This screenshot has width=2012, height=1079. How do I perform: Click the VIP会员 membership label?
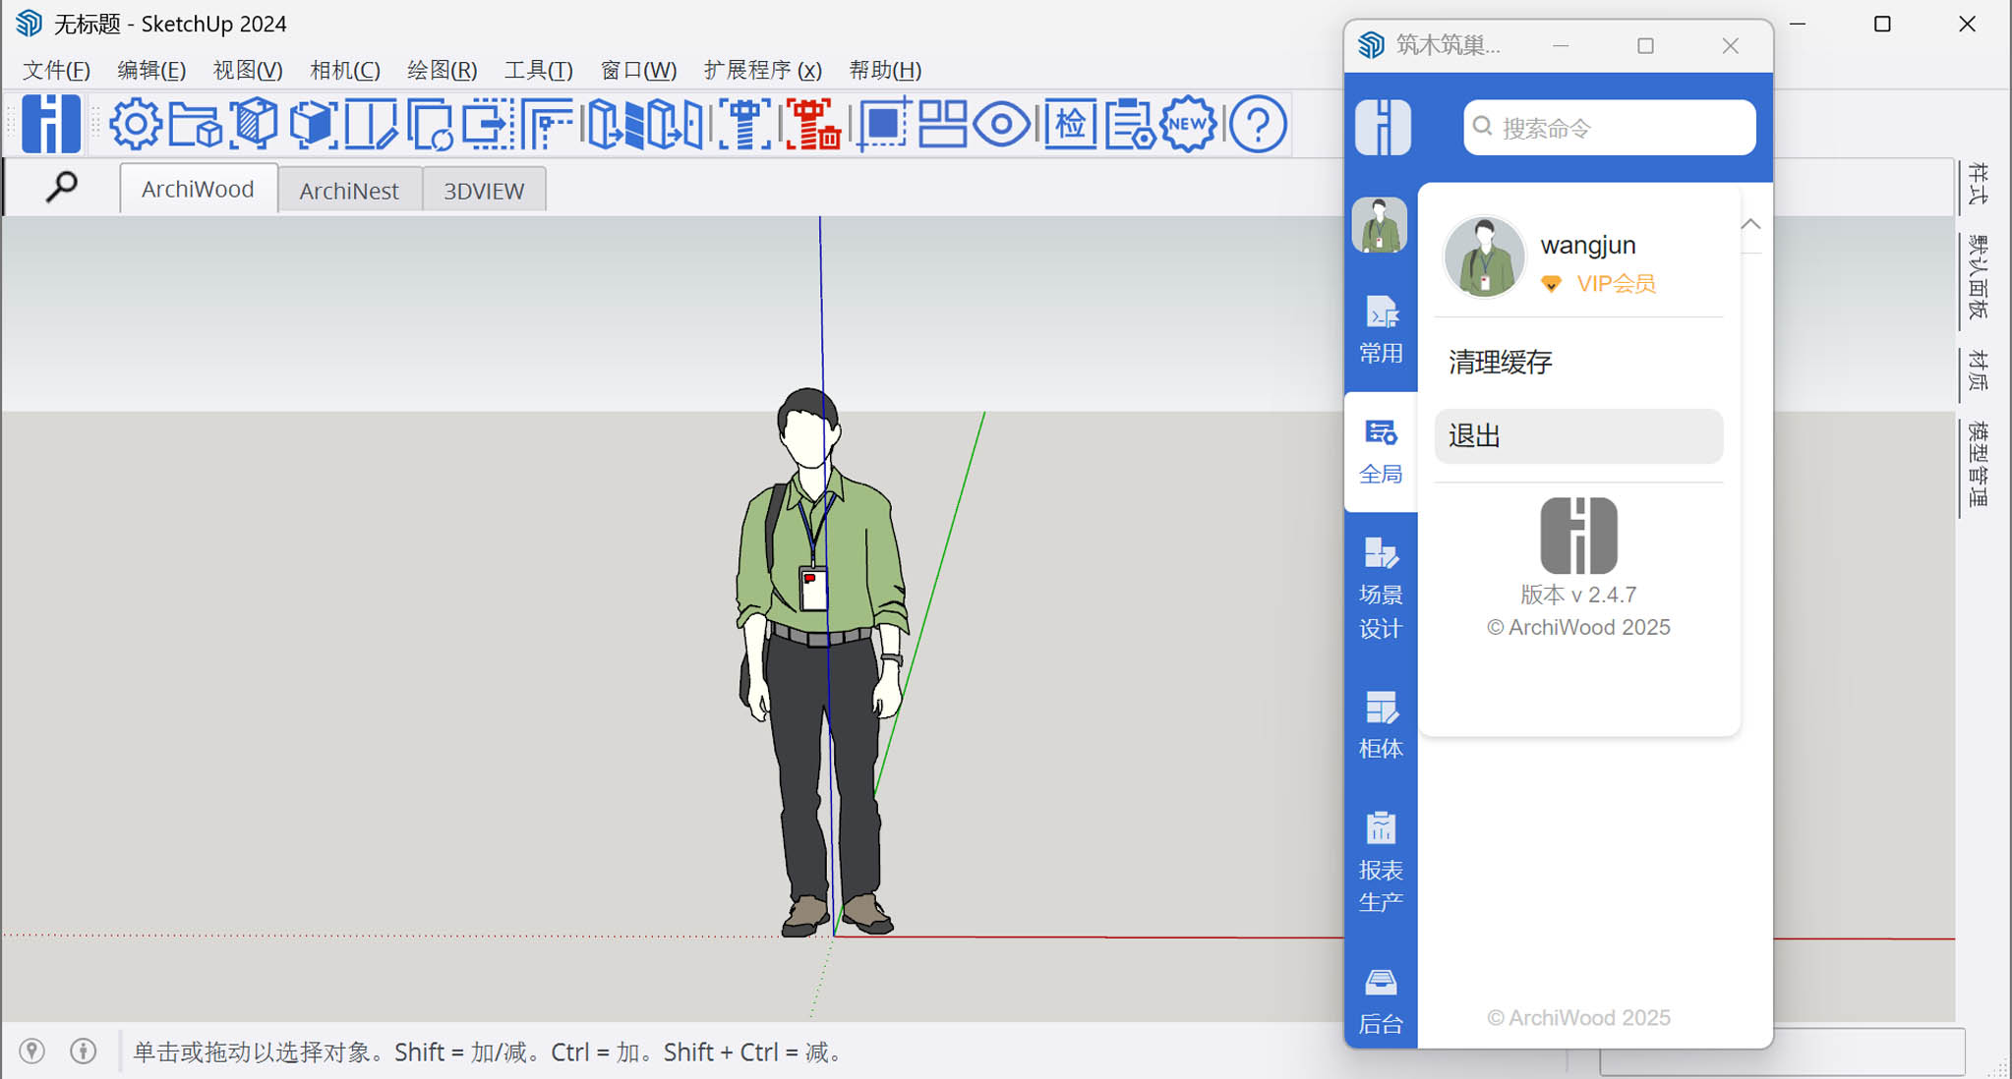1616,284
